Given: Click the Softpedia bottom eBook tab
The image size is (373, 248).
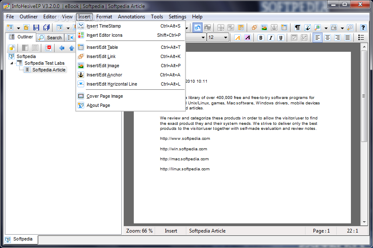Looking at the screenshot, I should 21,239.
